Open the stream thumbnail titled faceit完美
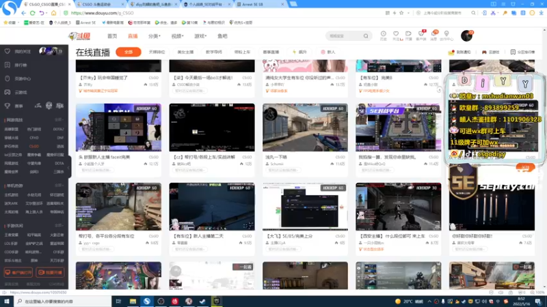The image size is (547, 307). click(118, 128)
